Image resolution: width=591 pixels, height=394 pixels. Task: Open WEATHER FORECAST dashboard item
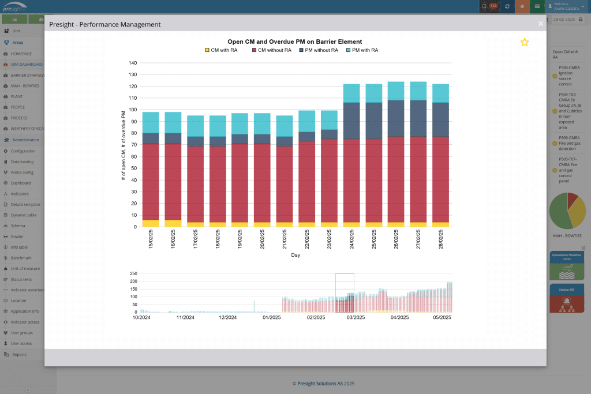tap(27, 129)
